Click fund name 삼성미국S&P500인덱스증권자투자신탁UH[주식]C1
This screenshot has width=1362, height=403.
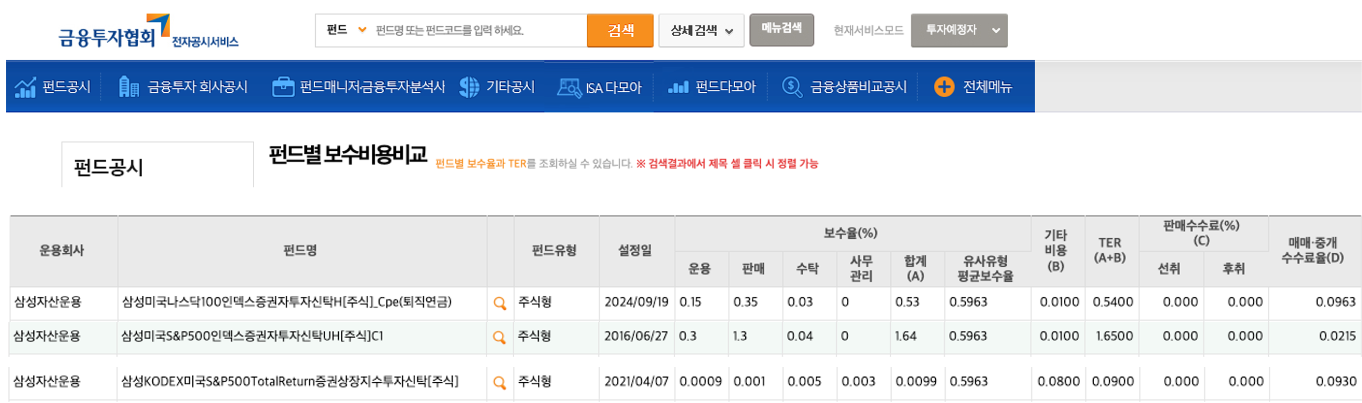(x=252, y=336)
